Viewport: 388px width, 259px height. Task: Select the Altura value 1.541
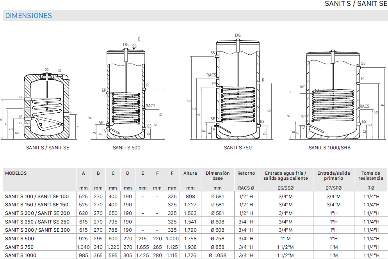click(190, 222)
